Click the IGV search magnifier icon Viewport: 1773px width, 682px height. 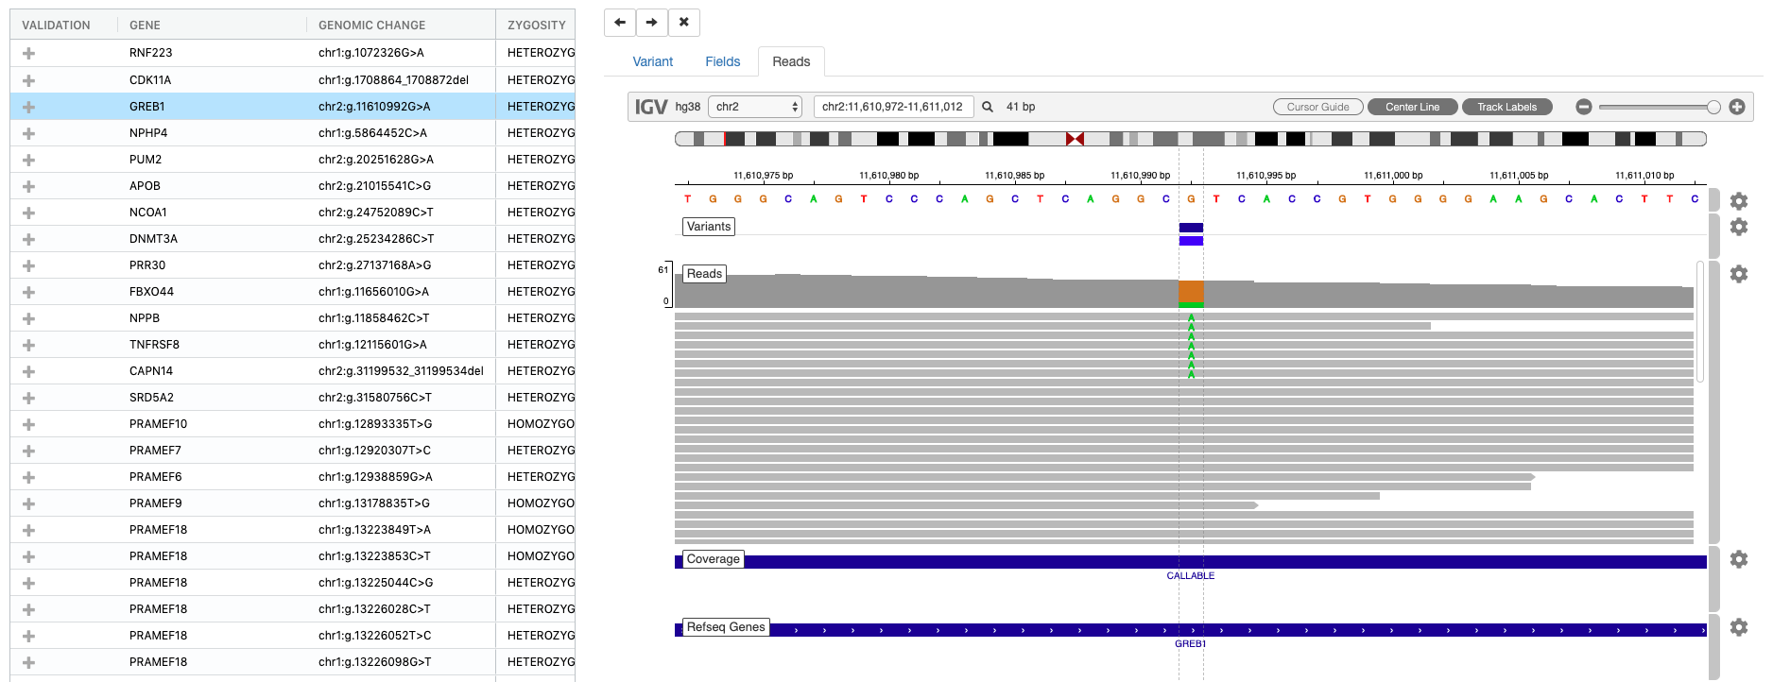(988, 107)
